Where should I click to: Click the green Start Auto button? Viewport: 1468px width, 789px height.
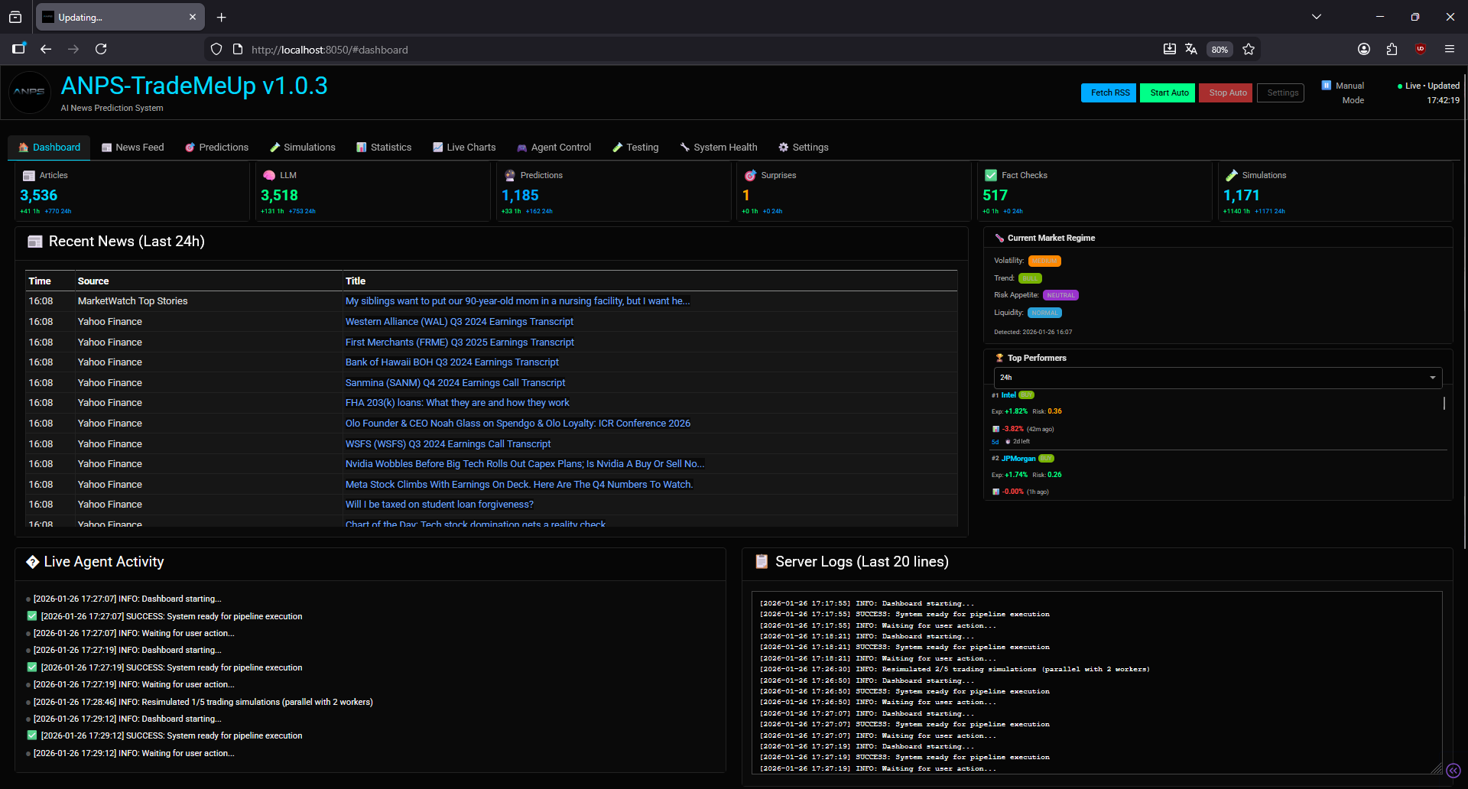1168,93
